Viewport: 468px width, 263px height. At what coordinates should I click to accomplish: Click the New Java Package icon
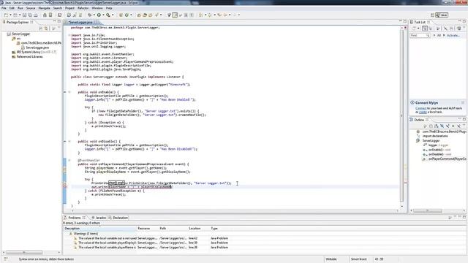tap(121, 15)
